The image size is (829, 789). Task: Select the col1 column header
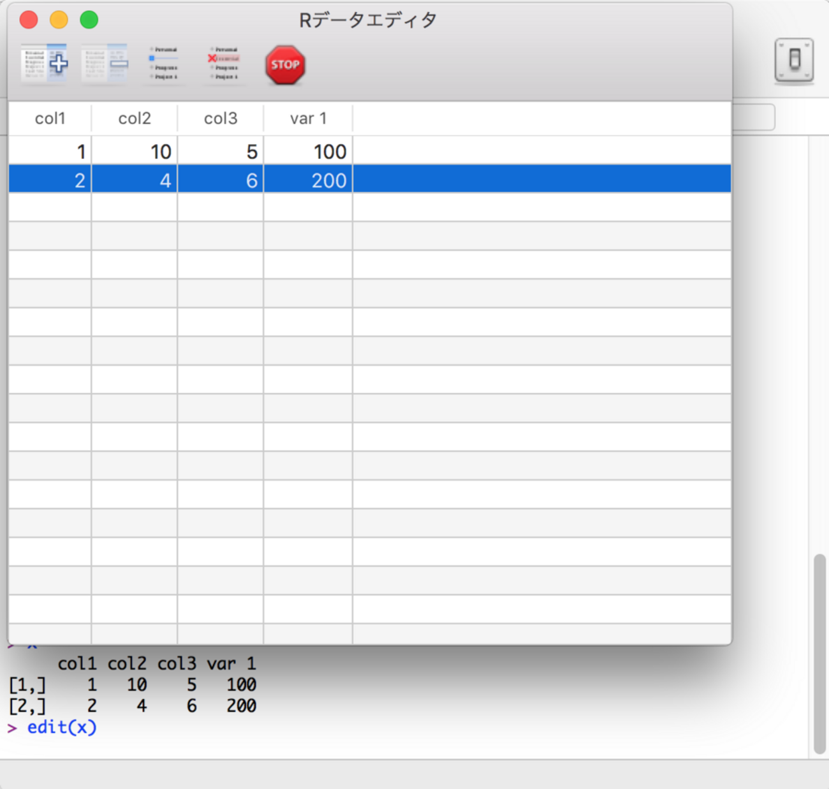pyautogui.click(x=50, y=119)
